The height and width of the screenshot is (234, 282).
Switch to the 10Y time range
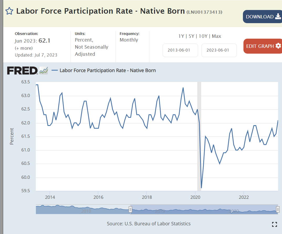[203, 36]
